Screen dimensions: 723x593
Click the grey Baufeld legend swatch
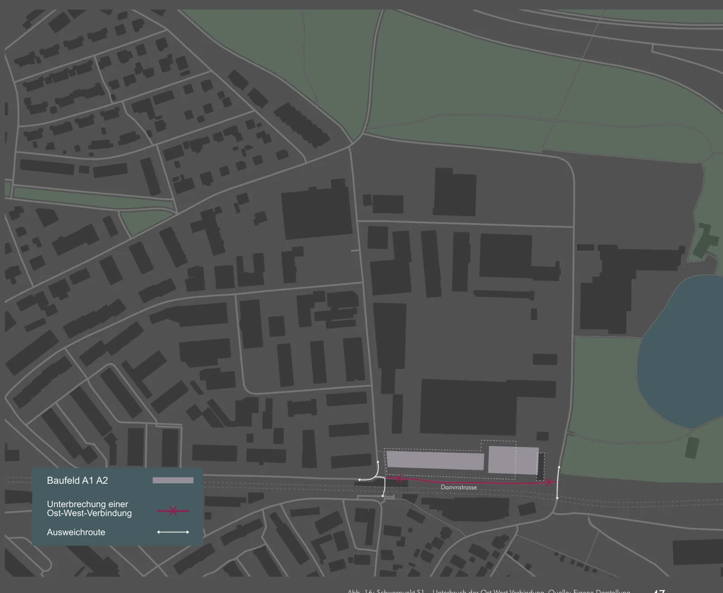(x=173, y=480)
